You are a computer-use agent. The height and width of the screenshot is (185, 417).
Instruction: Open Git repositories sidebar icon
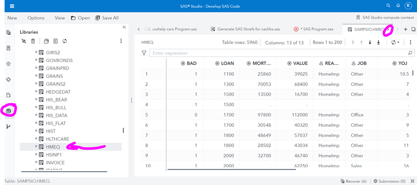click(9, 126)
